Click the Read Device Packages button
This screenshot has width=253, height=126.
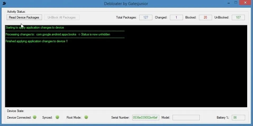pyautogui.click(x=24, y=17)
